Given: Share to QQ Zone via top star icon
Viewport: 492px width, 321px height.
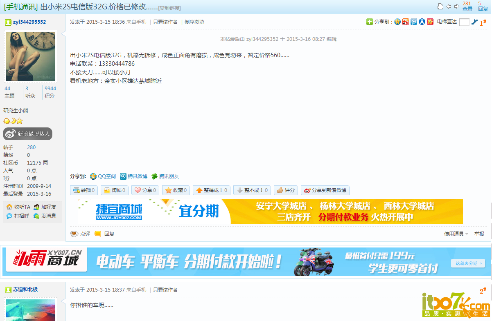Looking at the screenshot, I should [x=397, y=22].
